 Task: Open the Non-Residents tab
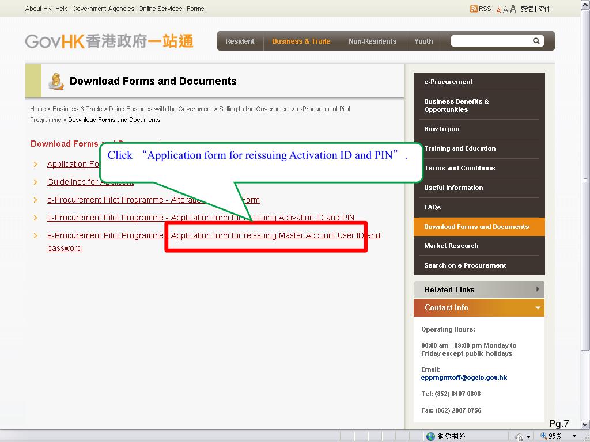point(373,41)
